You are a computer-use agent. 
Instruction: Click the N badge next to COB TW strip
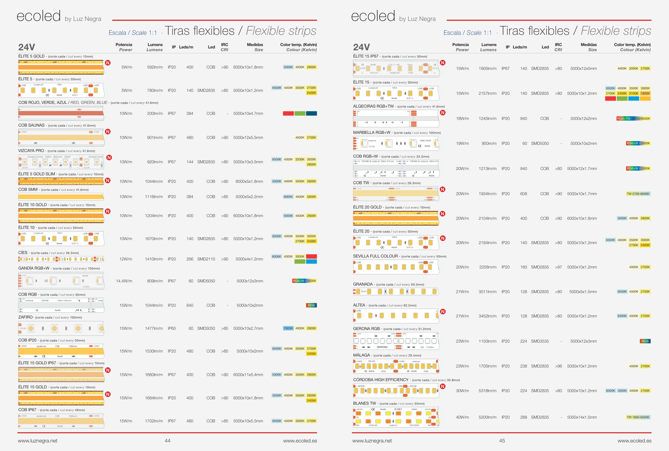pyautogui.click(x=443, y=189)
